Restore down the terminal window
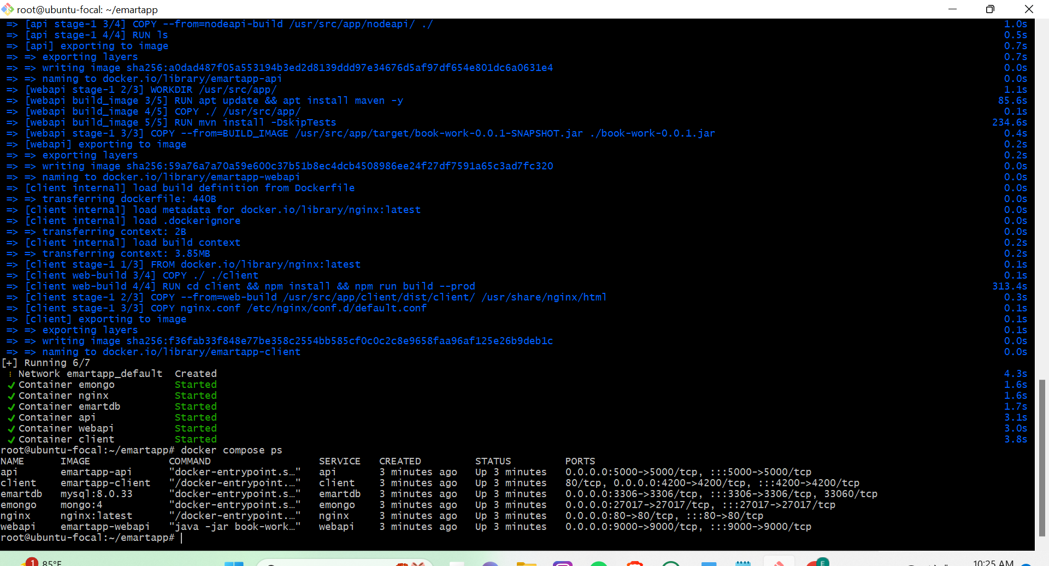1049x566 pixels. (990, 9)
